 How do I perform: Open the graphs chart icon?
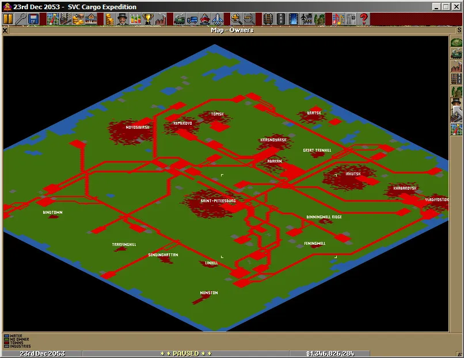tap(135, 19)
